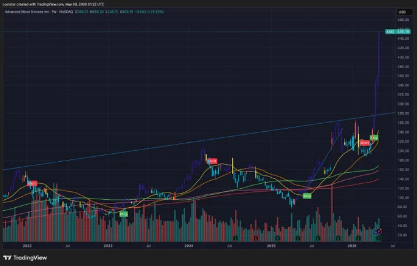Click the 20.00 price axis label
This screenshot has height=266, width=417.
(x=403, y=235)
